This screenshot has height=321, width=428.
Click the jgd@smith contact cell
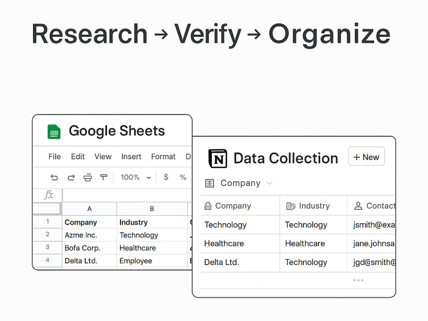tap(372, 262)
